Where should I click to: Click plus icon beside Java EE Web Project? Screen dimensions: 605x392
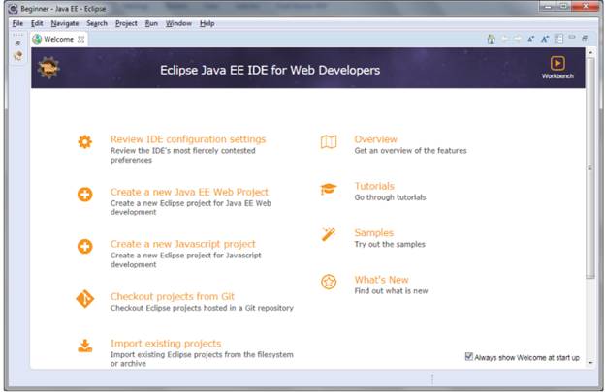pyautogui.click(x=85, y=195)
